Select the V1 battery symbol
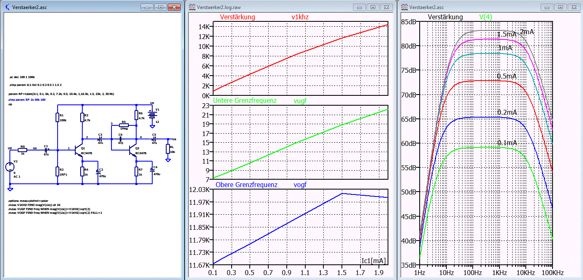This screenshot has width=583, height=280. [x=152, y=114]
